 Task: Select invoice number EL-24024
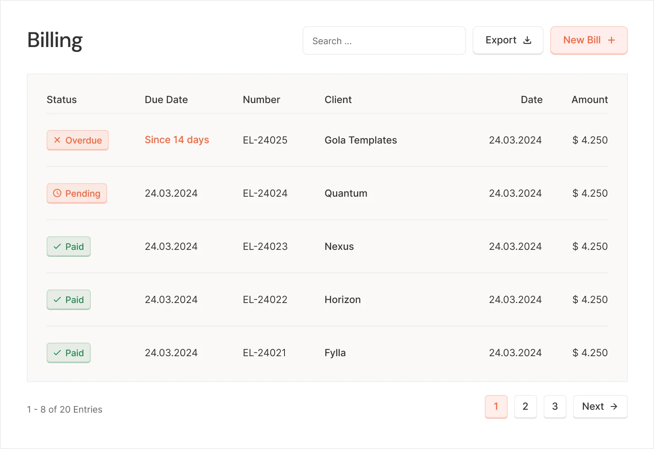tap(265, 193)
